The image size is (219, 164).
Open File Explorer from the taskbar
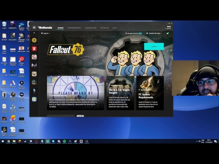[x=14, y=141]
